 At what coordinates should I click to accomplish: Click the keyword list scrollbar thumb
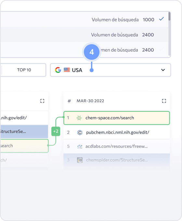pyautogui.click(x=169, y=16)
